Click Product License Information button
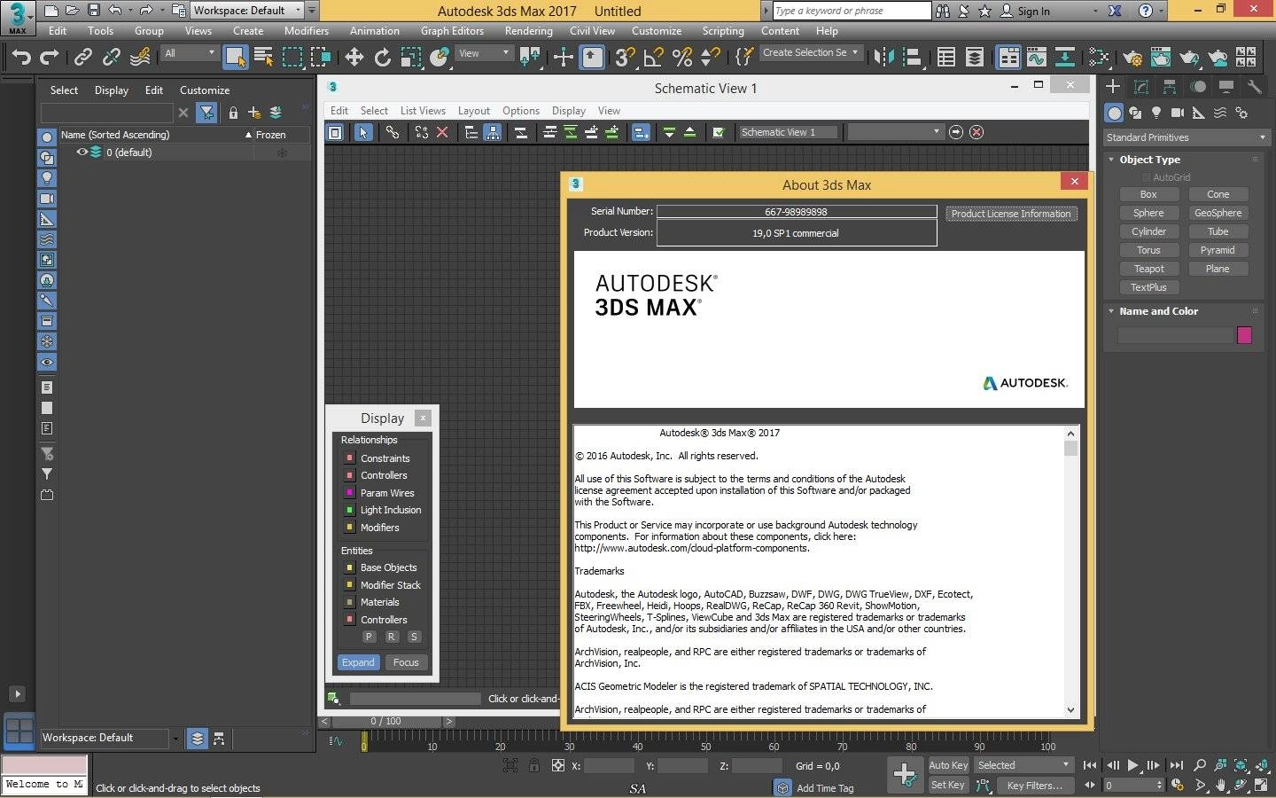 (1011, 214)
